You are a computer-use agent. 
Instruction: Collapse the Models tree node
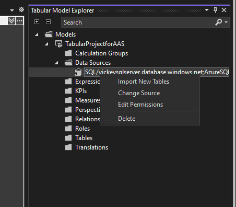(x=37, y=34)
